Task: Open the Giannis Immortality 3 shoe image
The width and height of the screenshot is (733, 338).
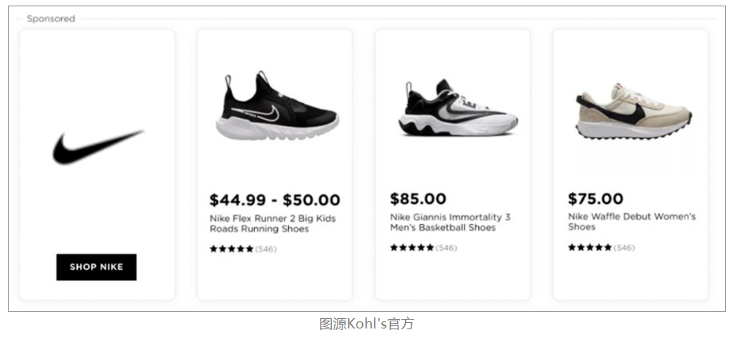Action: click(x=457, y=108)
